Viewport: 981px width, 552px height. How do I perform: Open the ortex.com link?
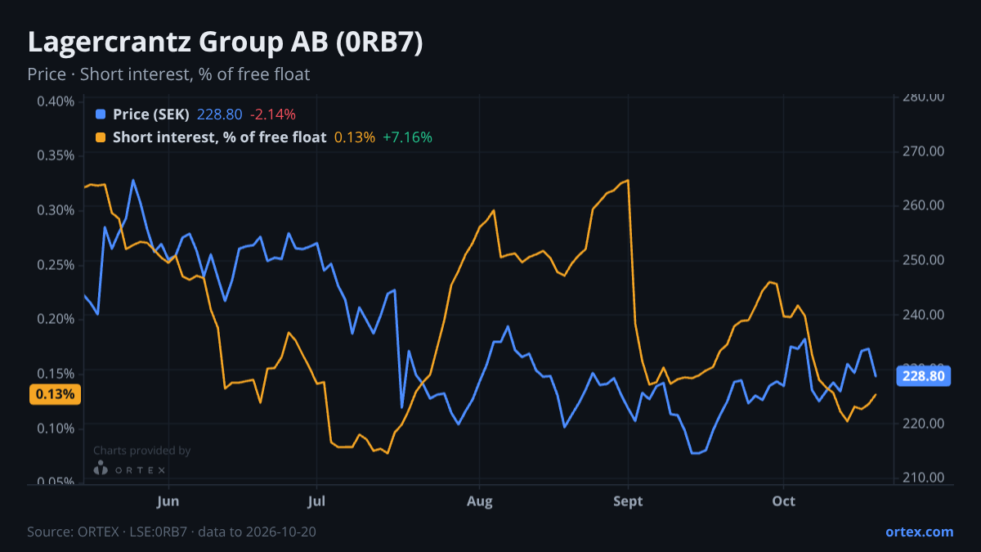(x=919, y=532)
